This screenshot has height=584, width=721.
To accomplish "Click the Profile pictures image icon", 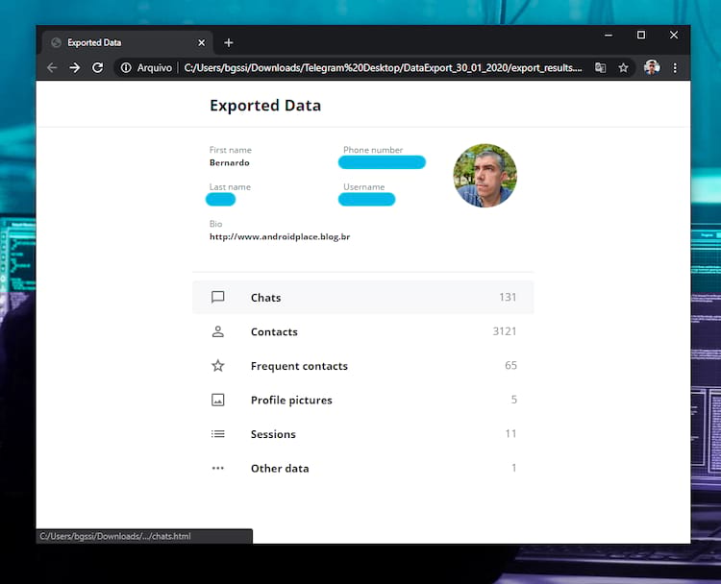I will coord(218,400).
